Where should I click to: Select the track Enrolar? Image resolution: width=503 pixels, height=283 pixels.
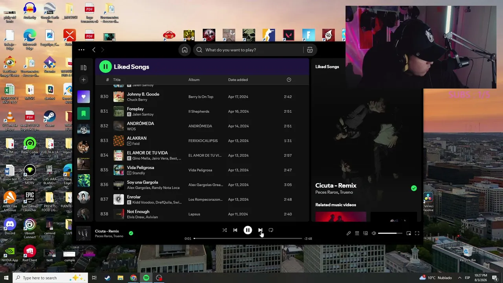pyautogui.click(x=134, y=197)
